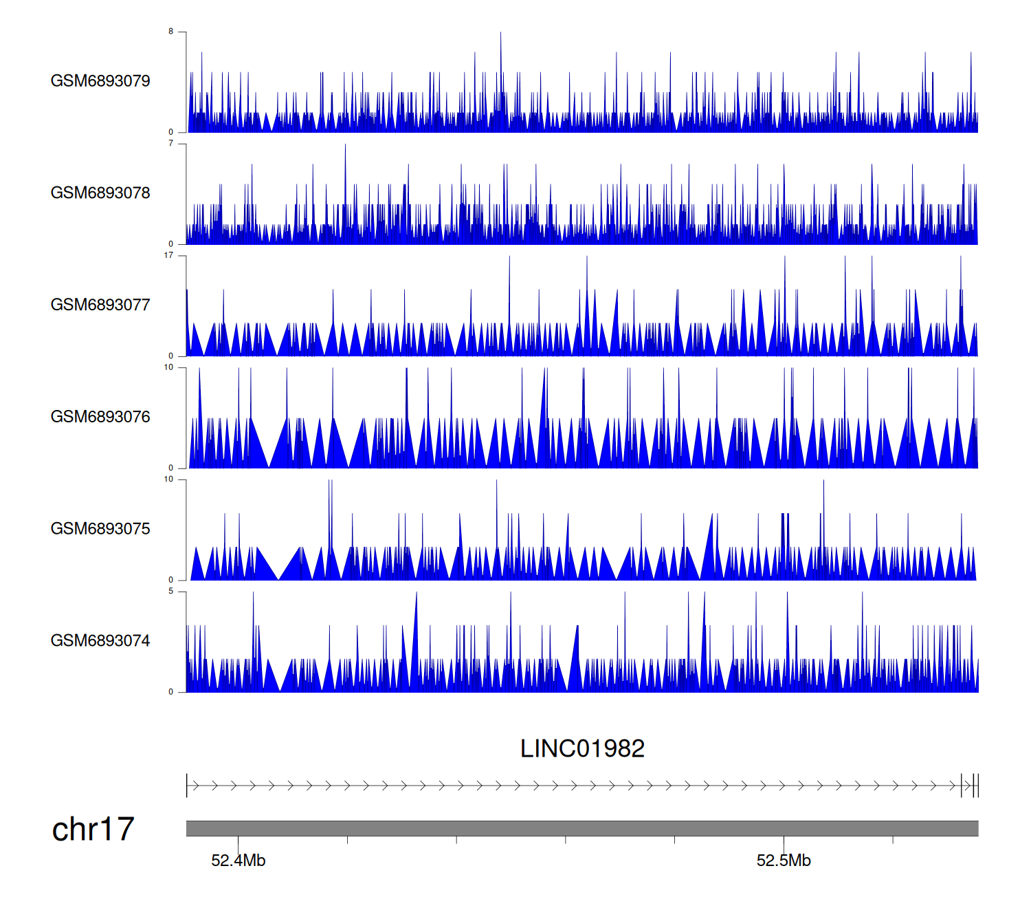The height and width of the screenshot is (908, 1031).
Task: Click the y-axis maximum 7 for GSM6893078
Action: 170,144
